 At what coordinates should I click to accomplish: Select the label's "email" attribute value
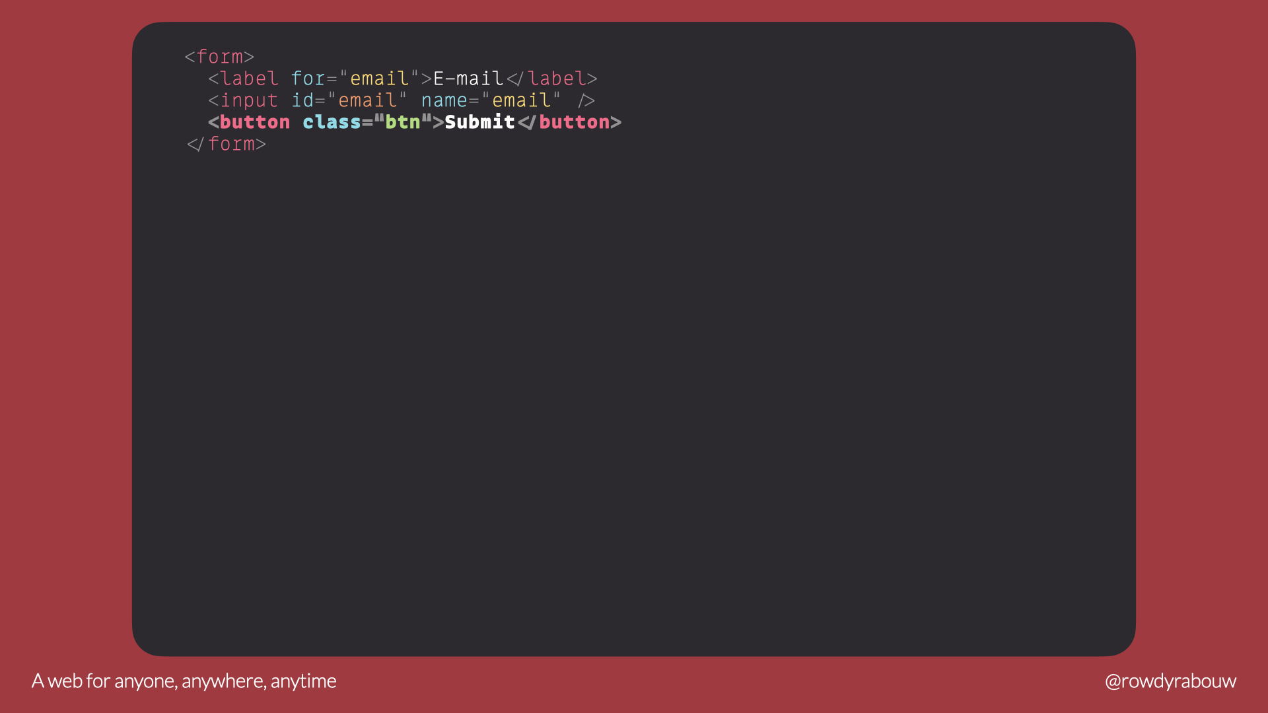(x=379, y=79)
